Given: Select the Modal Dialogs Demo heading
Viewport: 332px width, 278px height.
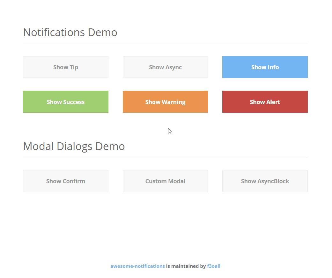Looking at the screenshot, I should 74,146.
